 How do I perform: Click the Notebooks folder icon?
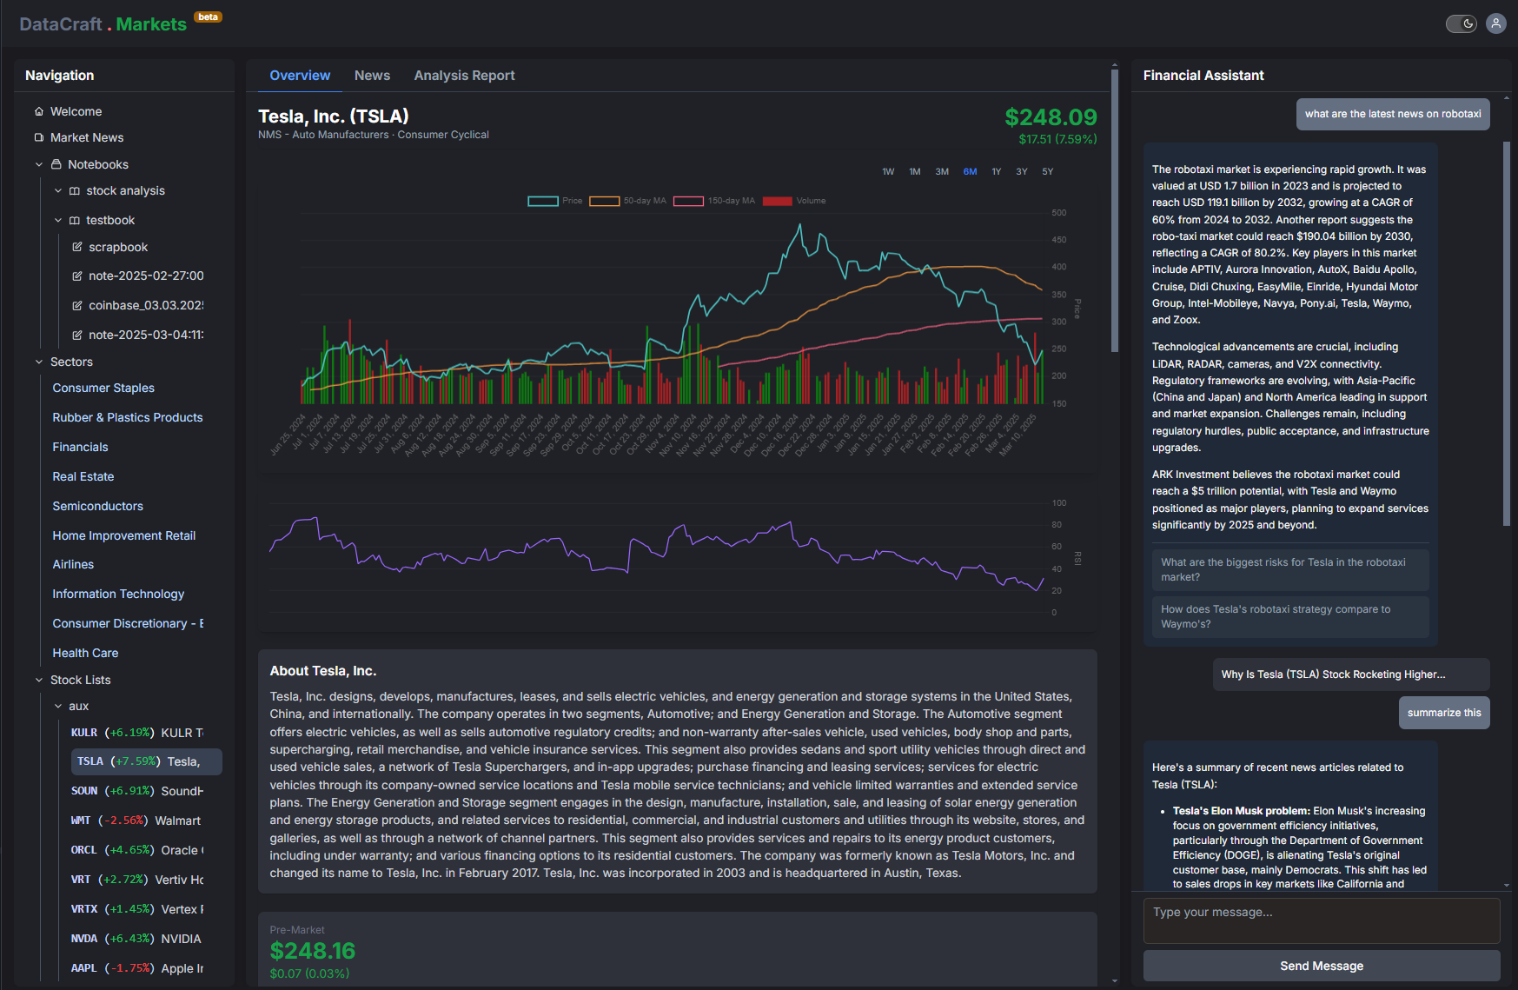(56, 164)
